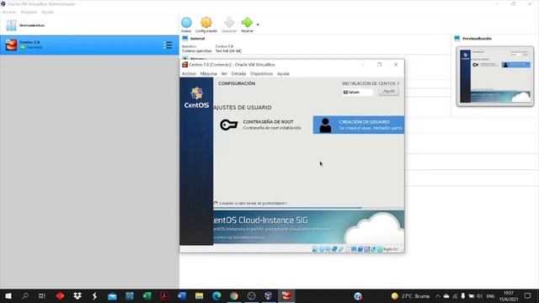The height and width of the screenshot is (303, 539).
Task: Open the Configuración gear icon
Action: pyautogui.click(x=206, y=23)
